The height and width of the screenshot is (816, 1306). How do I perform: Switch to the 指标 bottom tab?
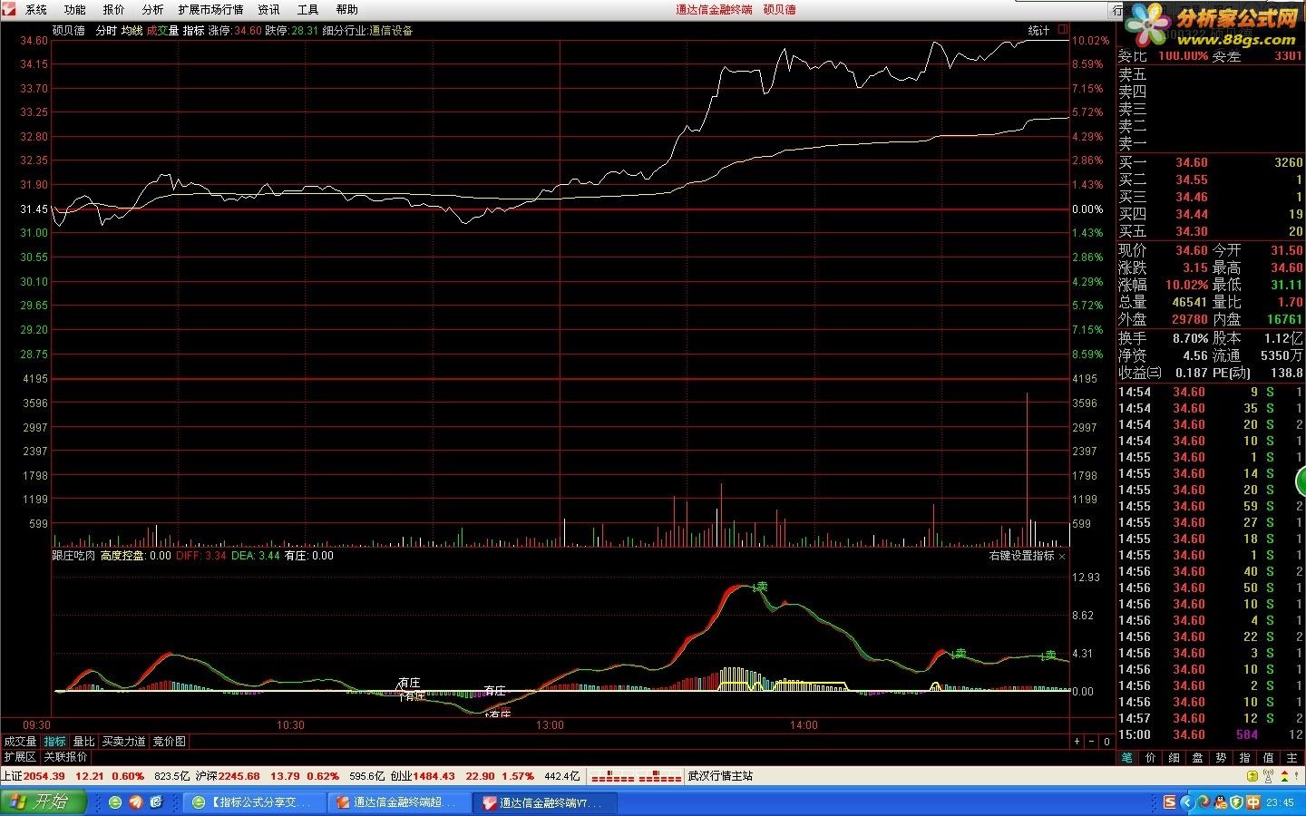pyautogui.click(x=55, y=742)
